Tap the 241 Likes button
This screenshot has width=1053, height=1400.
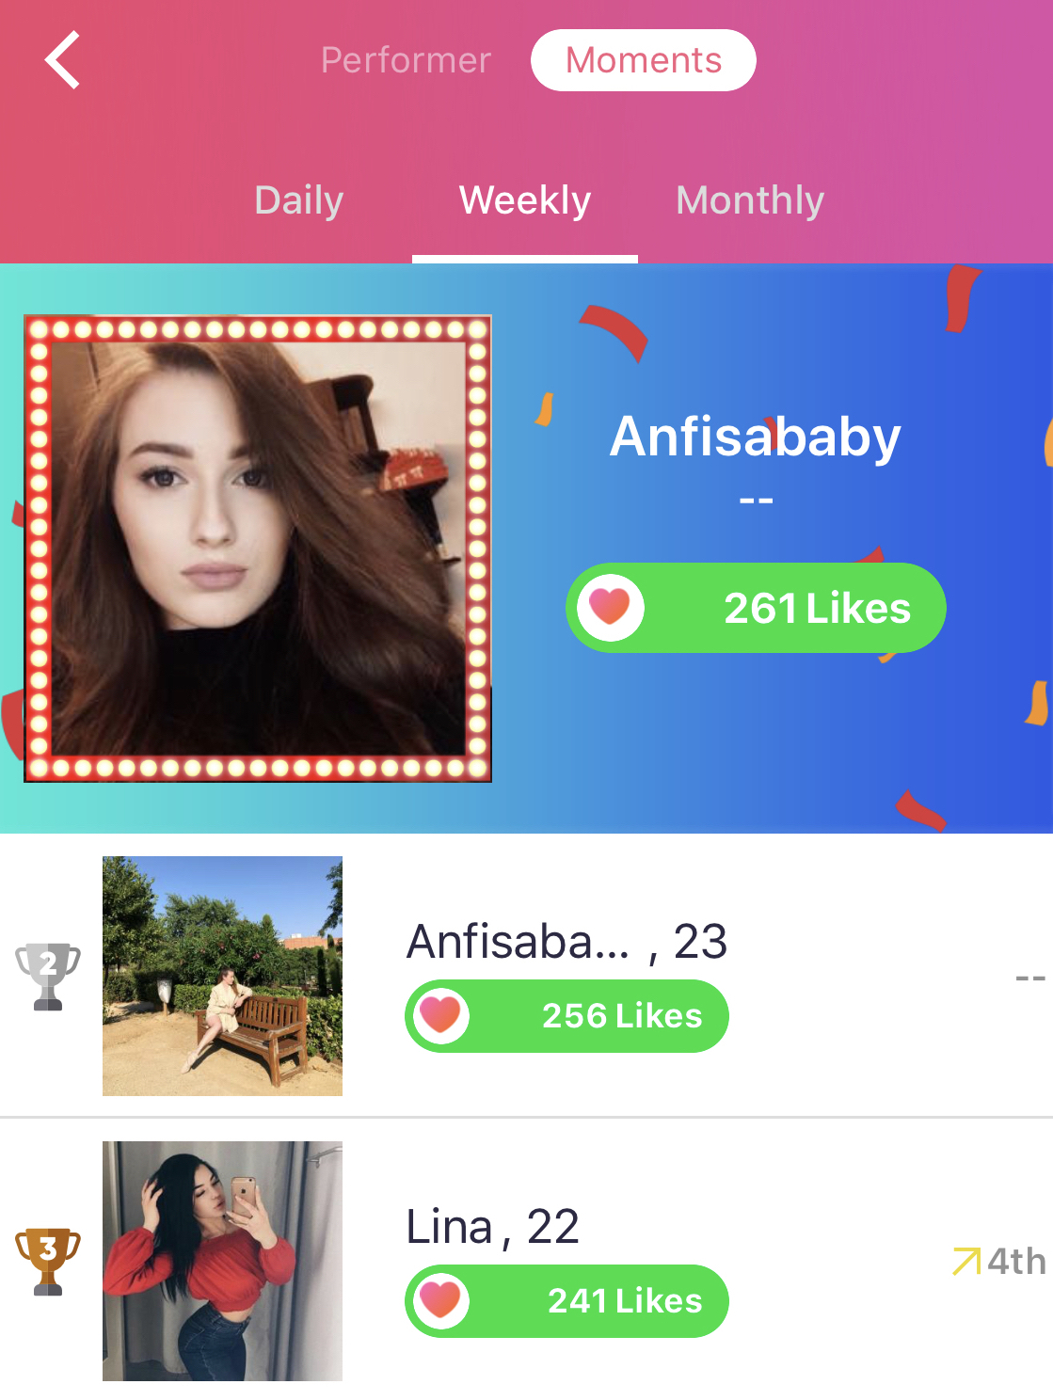click(566, 1301)
